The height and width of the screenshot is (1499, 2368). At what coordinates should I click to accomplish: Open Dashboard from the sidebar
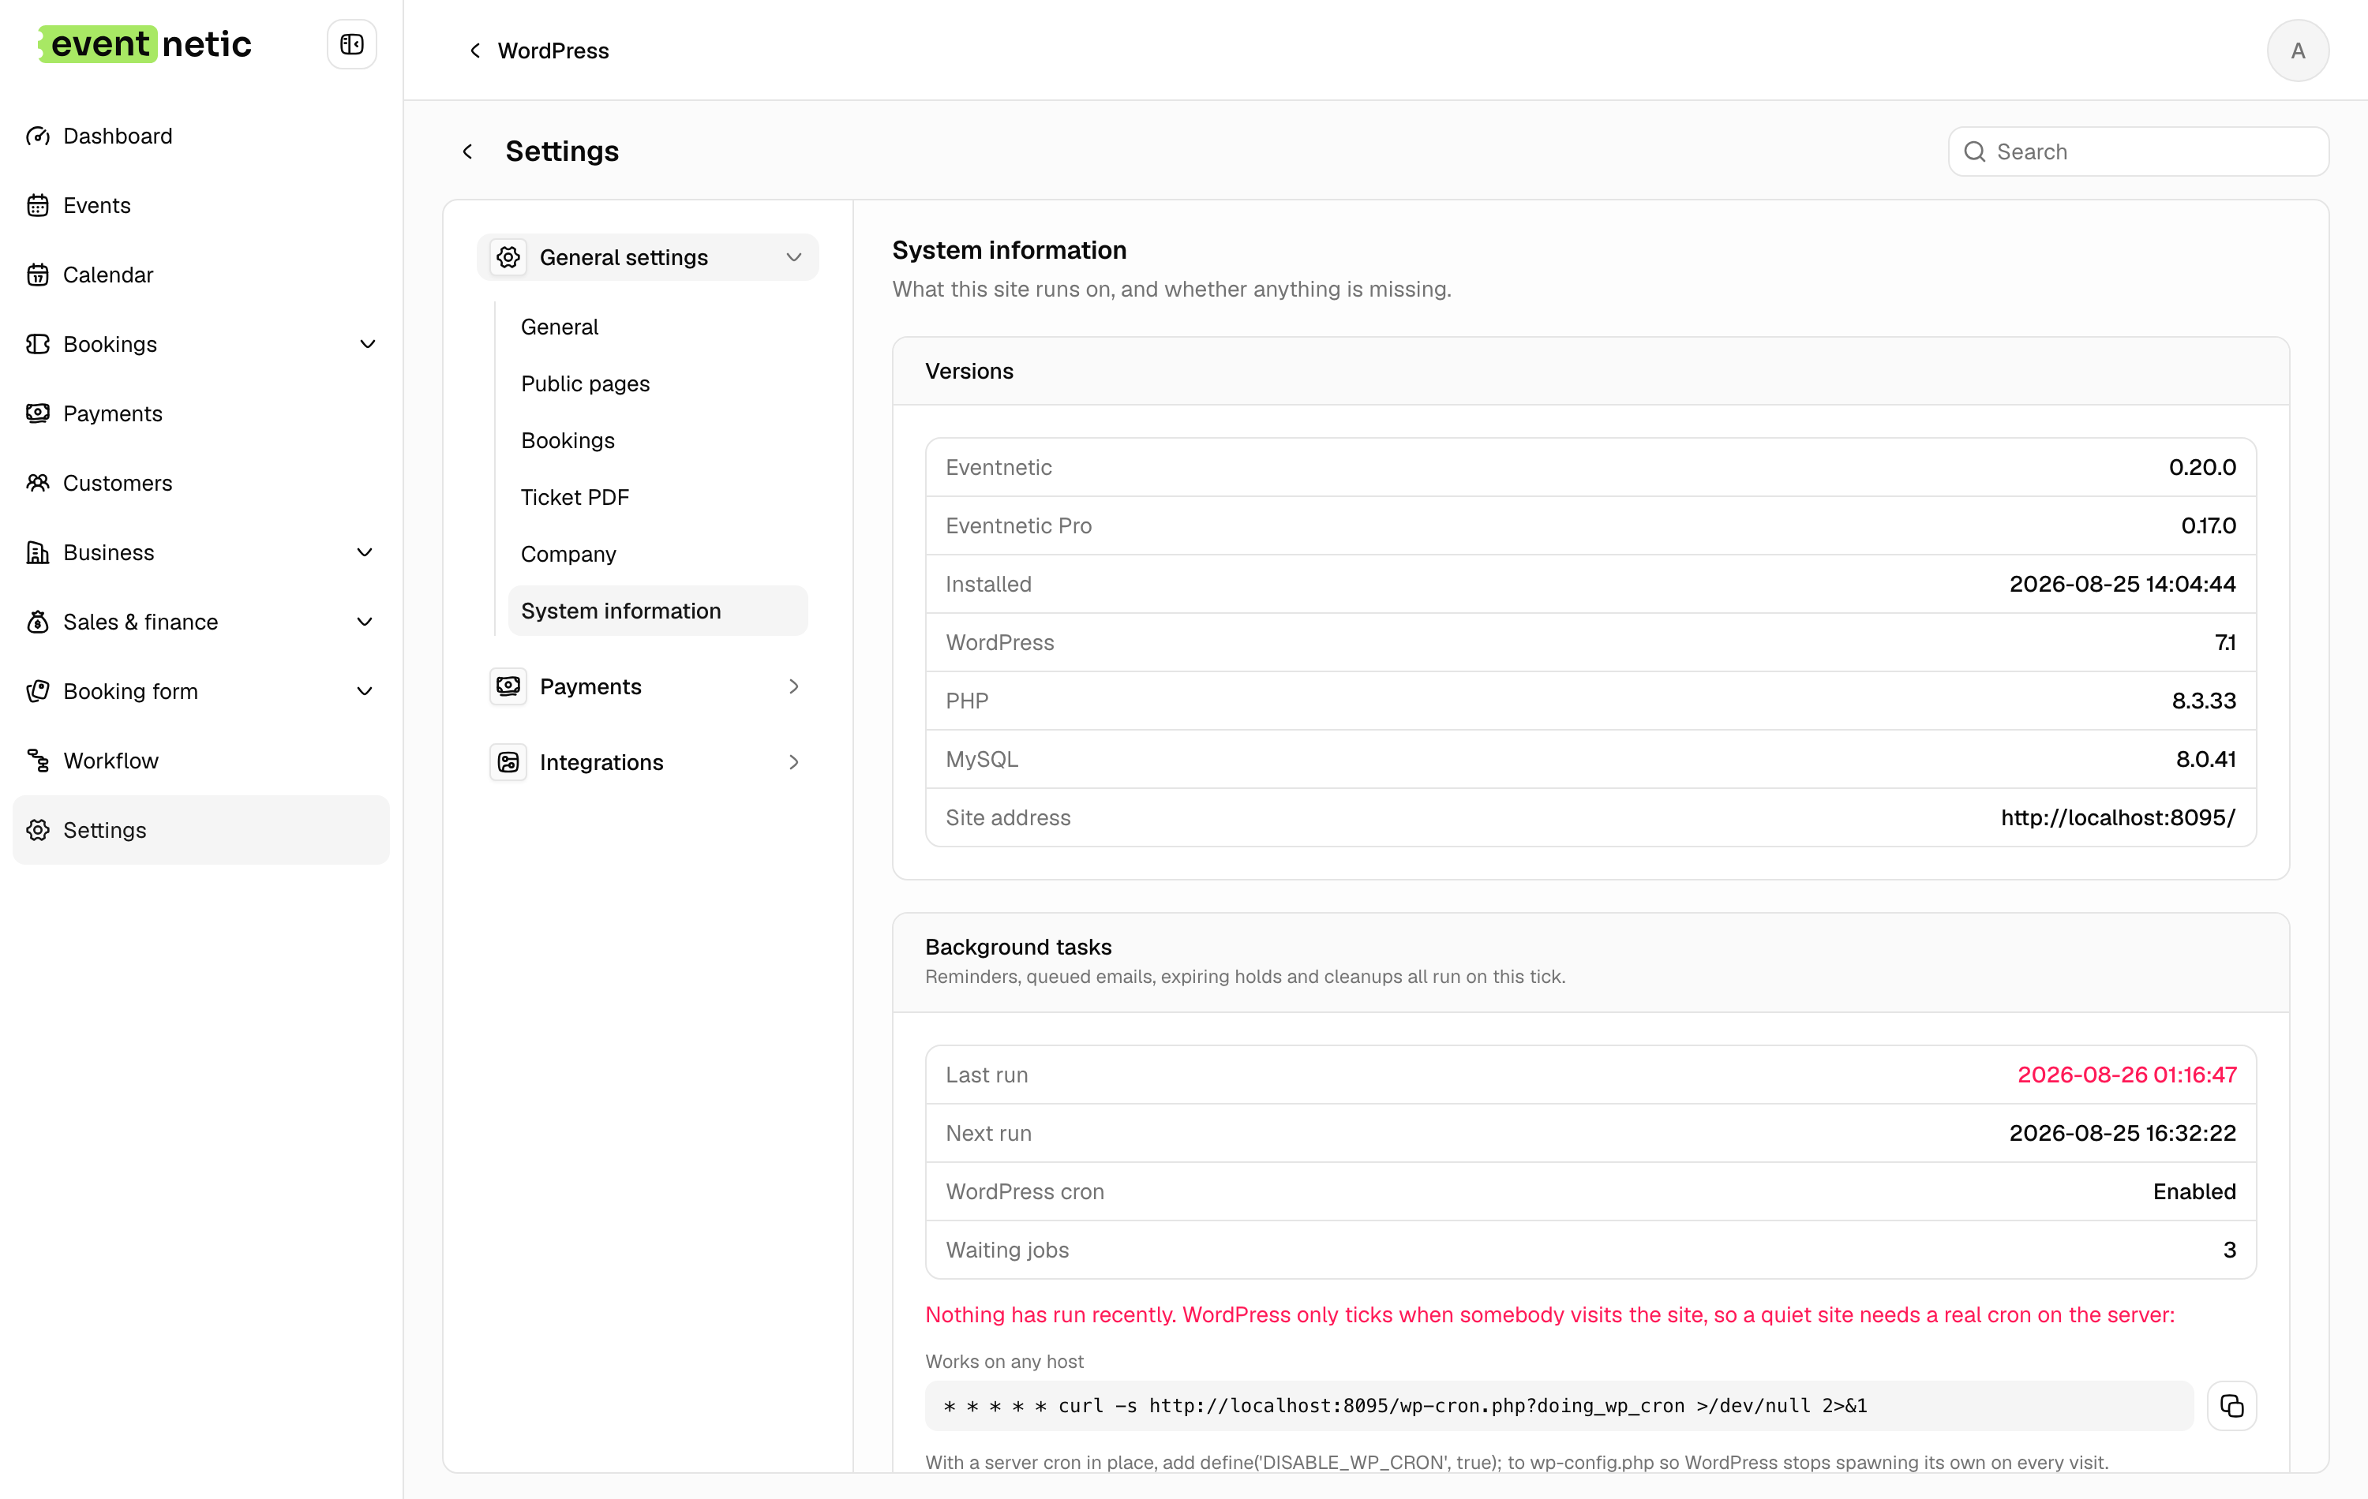[x=200, y=136]
